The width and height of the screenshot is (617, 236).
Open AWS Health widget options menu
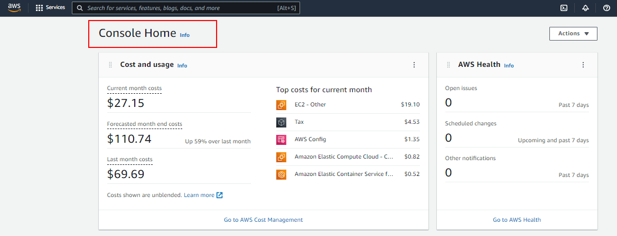click(583, 65)
